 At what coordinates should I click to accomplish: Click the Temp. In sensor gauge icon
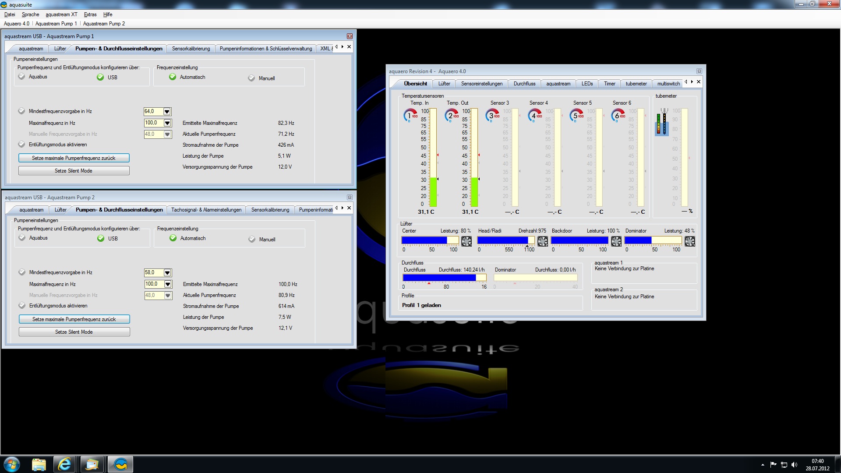[x=410, y=115]
